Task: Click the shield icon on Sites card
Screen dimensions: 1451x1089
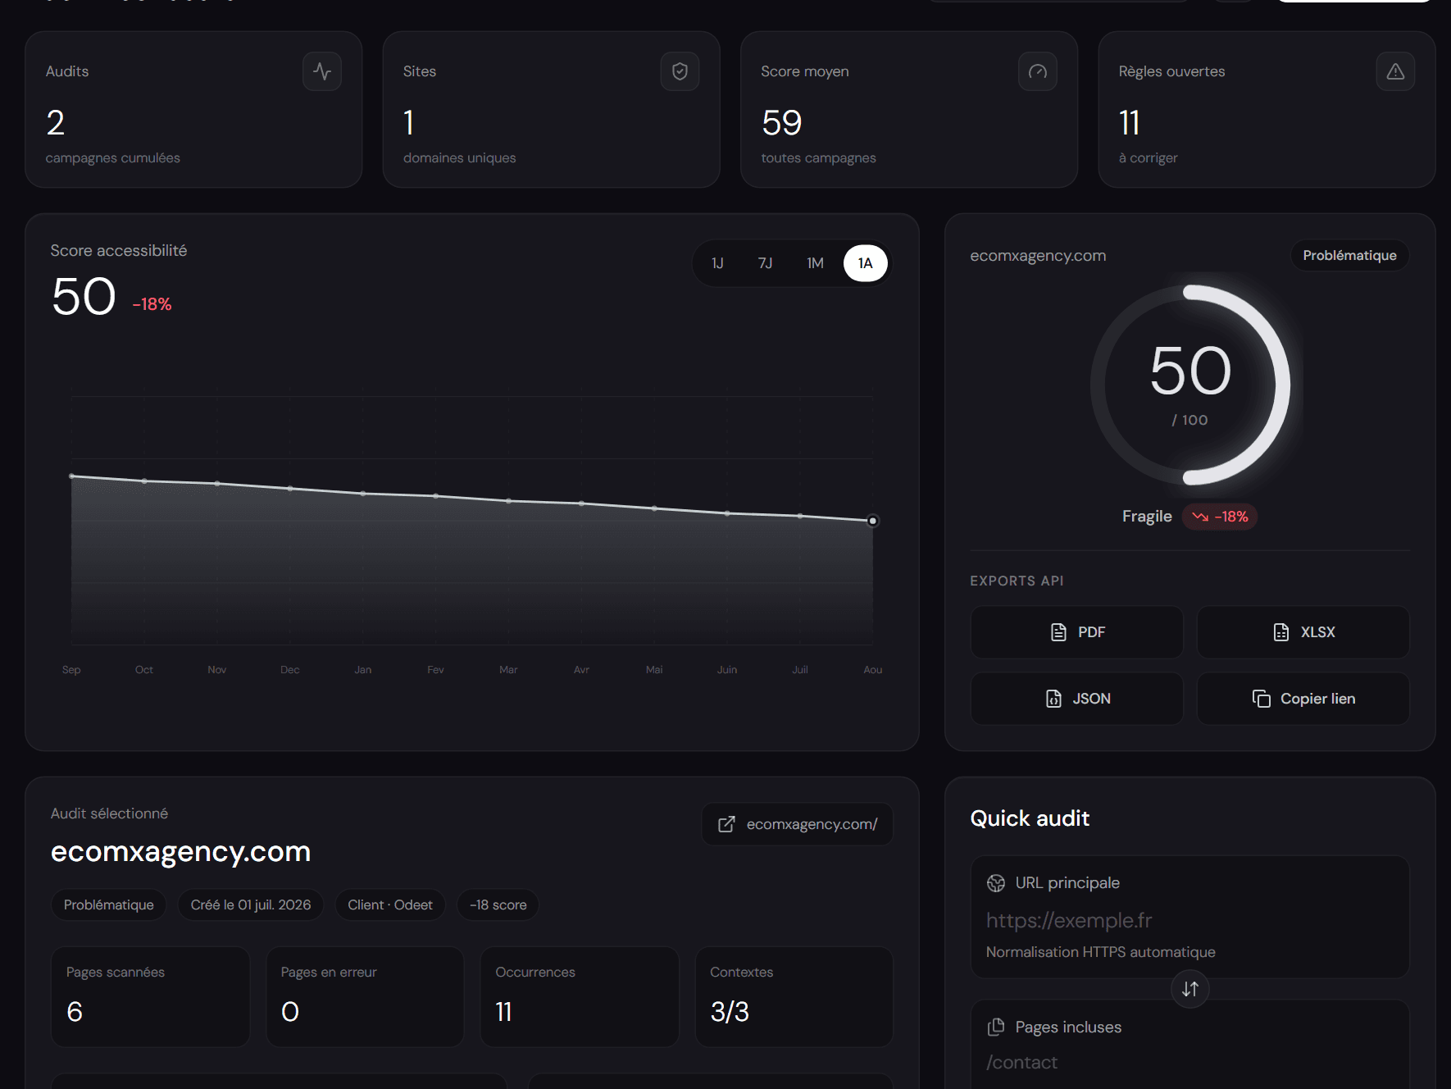Action: 680,71
